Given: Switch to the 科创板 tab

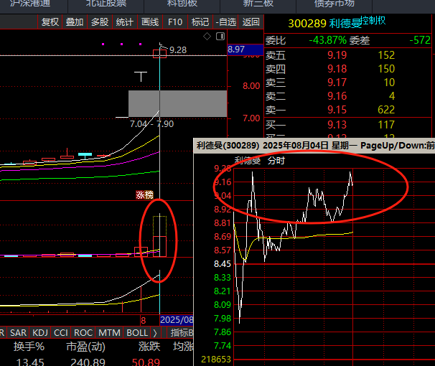Looking at the screenshot, I should click(x=182, y=4).
